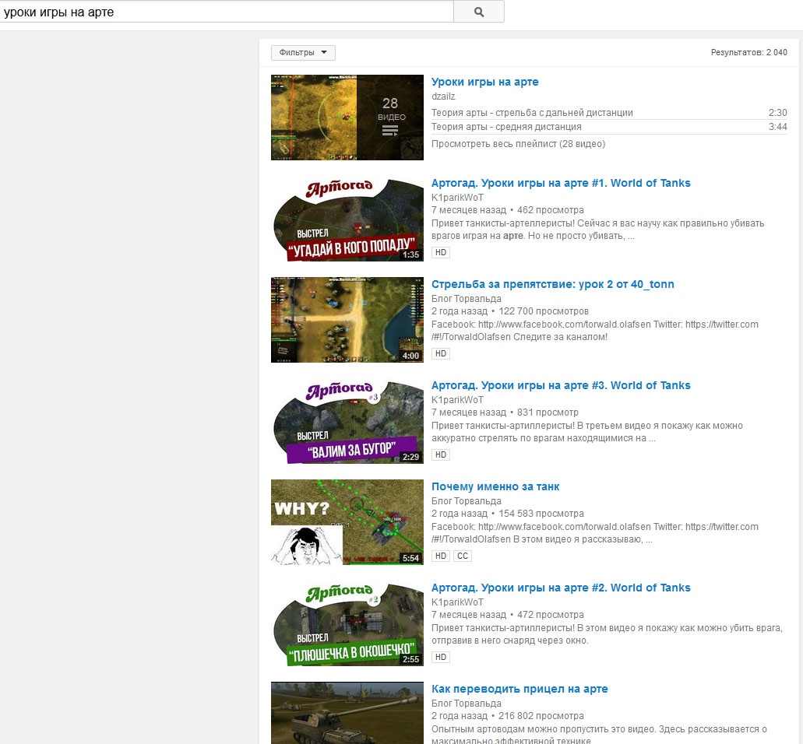Open thumbnail 'Валим за бугор'
The width and height of the screenshot is (803, 744).
[x=347, y=421]
